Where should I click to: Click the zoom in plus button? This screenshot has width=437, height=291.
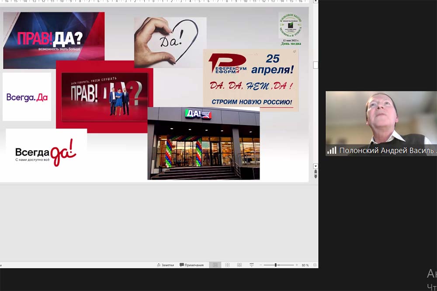pyautogui.click(x=297, y=265)
